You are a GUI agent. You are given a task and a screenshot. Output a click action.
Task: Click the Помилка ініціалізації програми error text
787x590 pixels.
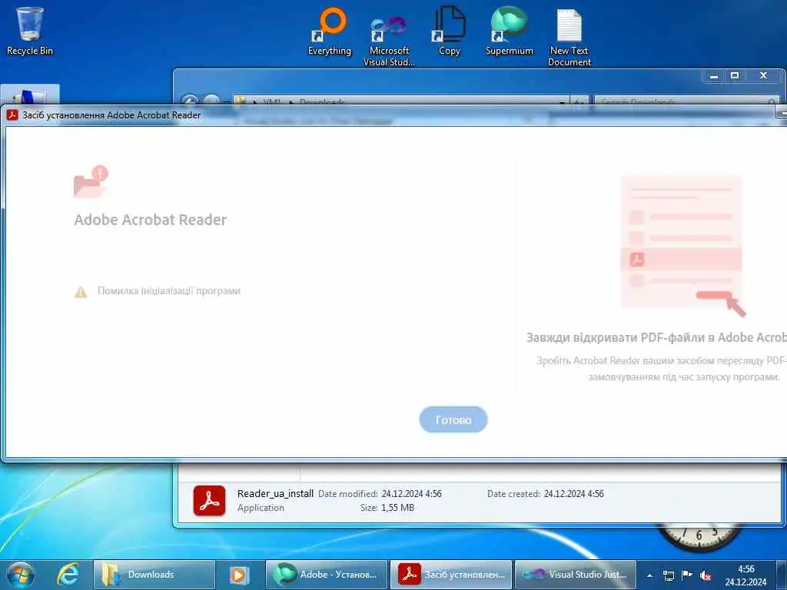[x=168, y=291]
